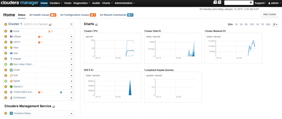Viewport: 282px width, 119px height.
Task: Set chart range to 6h
Action: (246, 25)
